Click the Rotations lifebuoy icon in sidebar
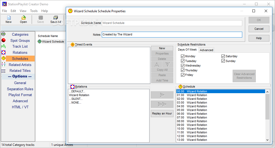Viewport: 275px width, 148px height. (x=3, y=52)
